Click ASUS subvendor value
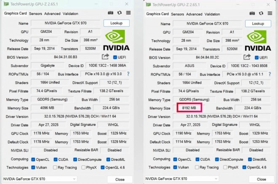 [190, 66]
